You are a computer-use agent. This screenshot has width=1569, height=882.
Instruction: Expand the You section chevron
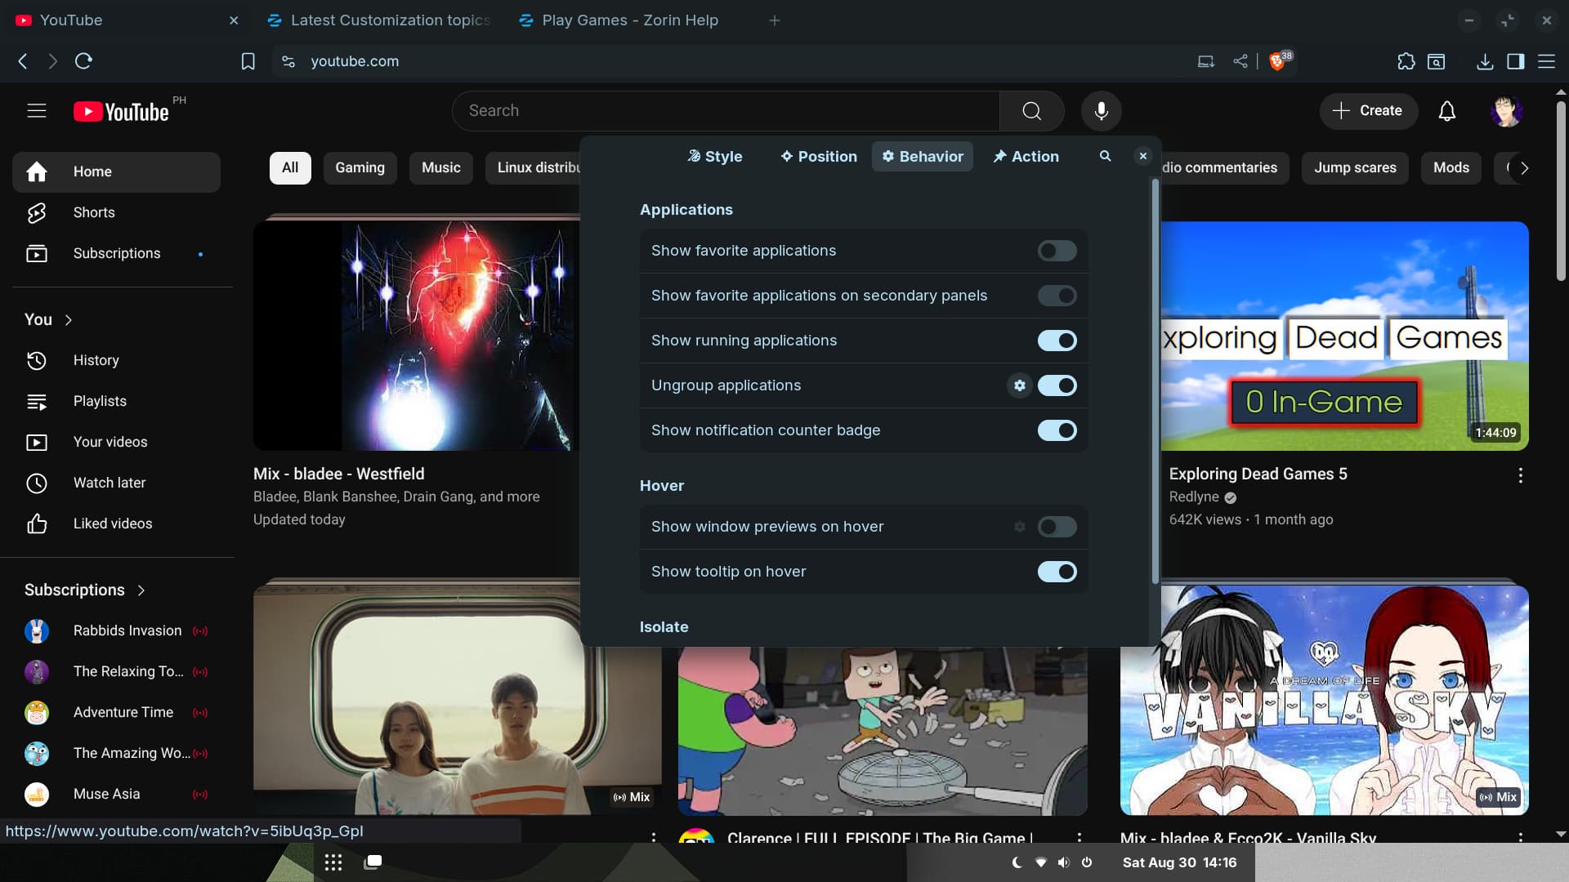[69, 320]
